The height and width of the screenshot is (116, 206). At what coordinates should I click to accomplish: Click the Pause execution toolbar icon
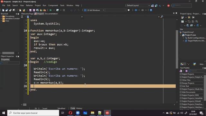click(x=64, y=10)
